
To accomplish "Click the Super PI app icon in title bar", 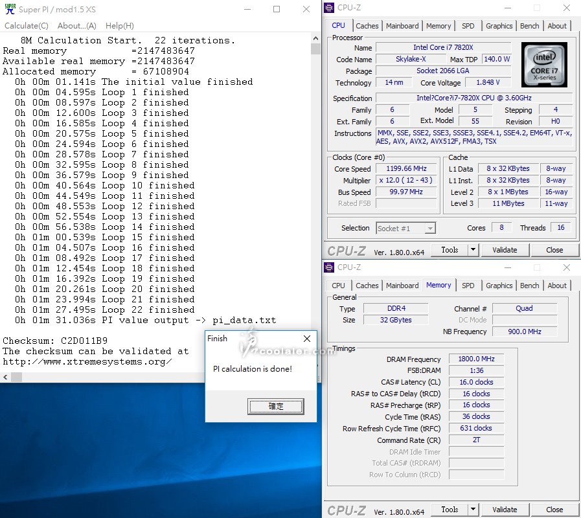I will [10, 9].
